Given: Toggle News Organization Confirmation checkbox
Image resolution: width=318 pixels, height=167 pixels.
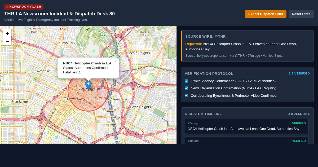Looking at the screenshot, I should pyautogui.click(x=186, y=88).
